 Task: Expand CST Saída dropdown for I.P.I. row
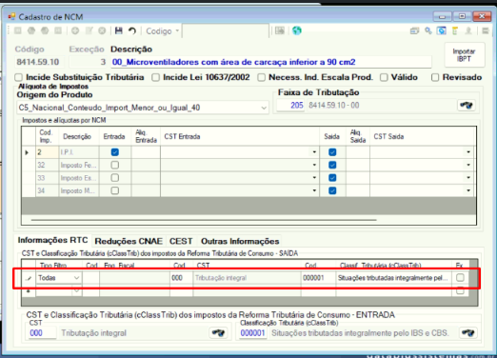[468, 152]
